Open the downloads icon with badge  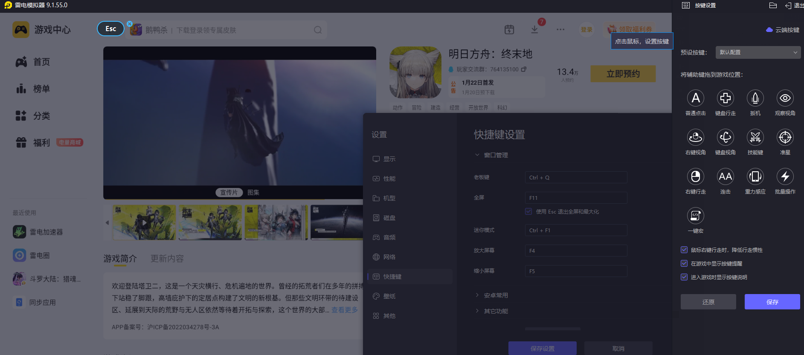[x=535, y=29]
